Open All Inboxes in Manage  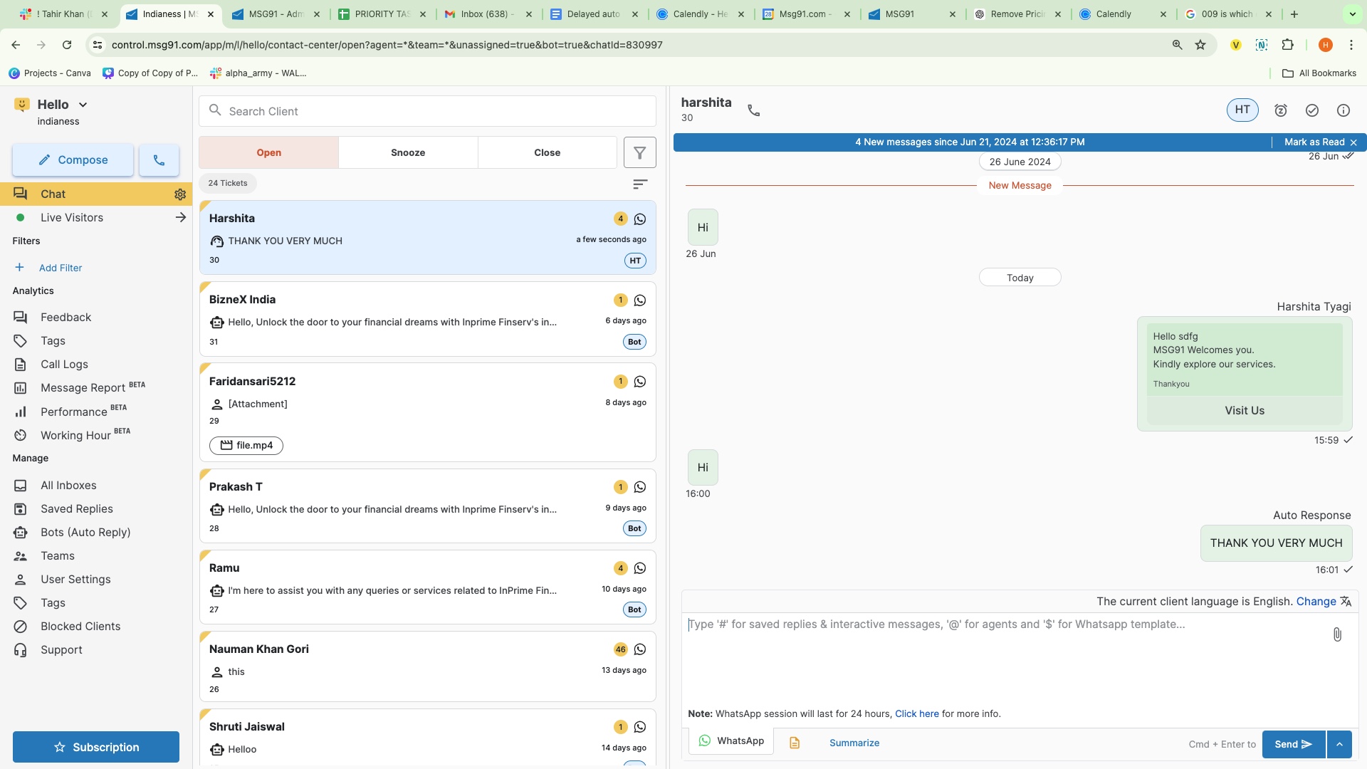click(x=68, y=485)
